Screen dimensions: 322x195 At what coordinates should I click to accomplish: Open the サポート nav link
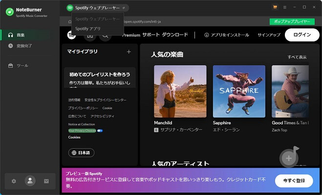click(x=151, y=35)
